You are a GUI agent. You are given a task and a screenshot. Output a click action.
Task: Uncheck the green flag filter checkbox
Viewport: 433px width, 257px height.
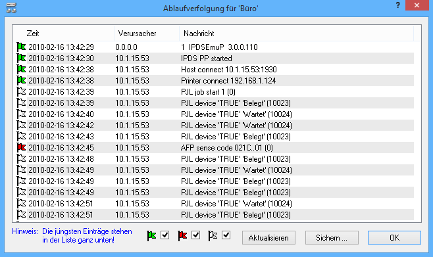pyautogui.click(x=165, y=235)
